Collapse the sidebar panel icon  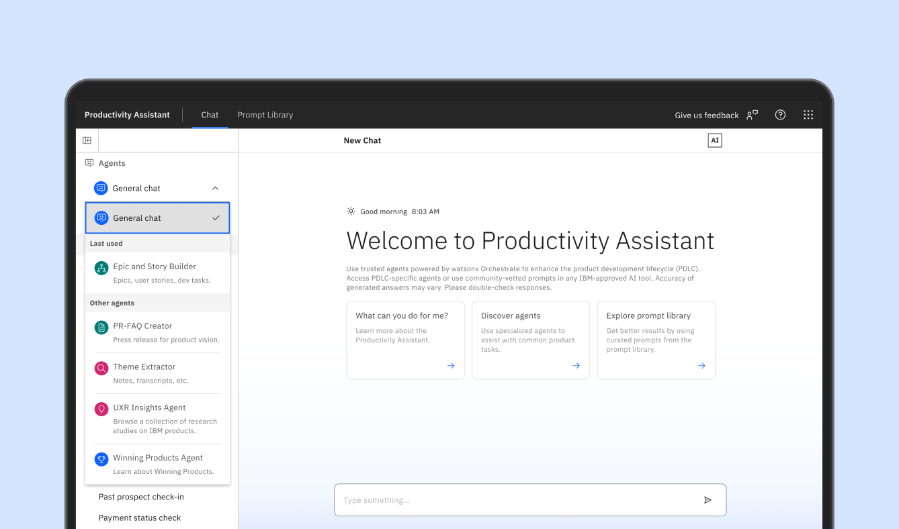(87, 140)
